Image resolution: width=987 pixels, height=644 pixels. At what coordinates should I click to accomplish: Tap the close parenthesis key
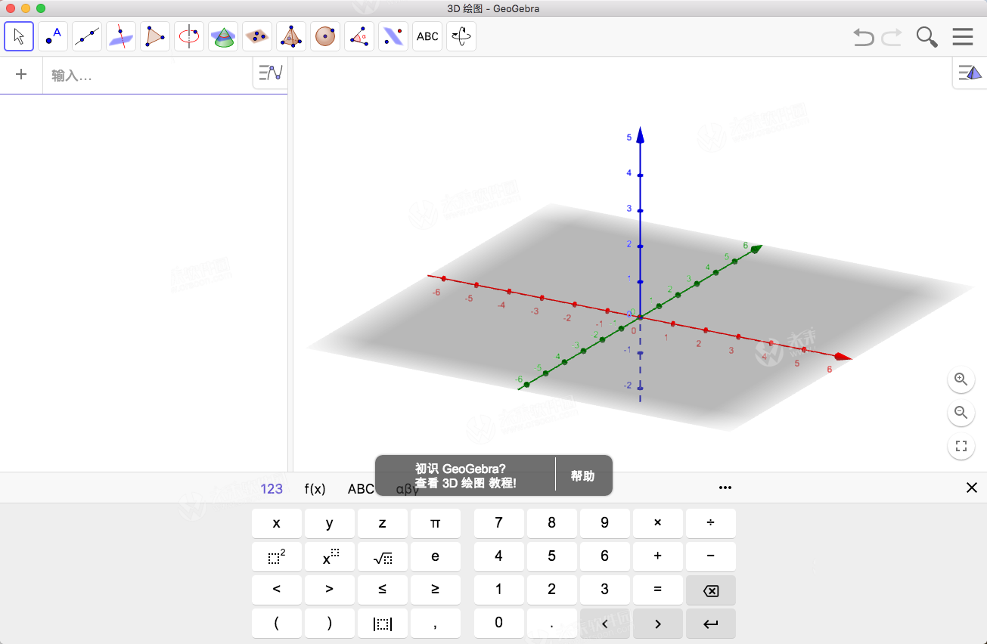(330, 624)
